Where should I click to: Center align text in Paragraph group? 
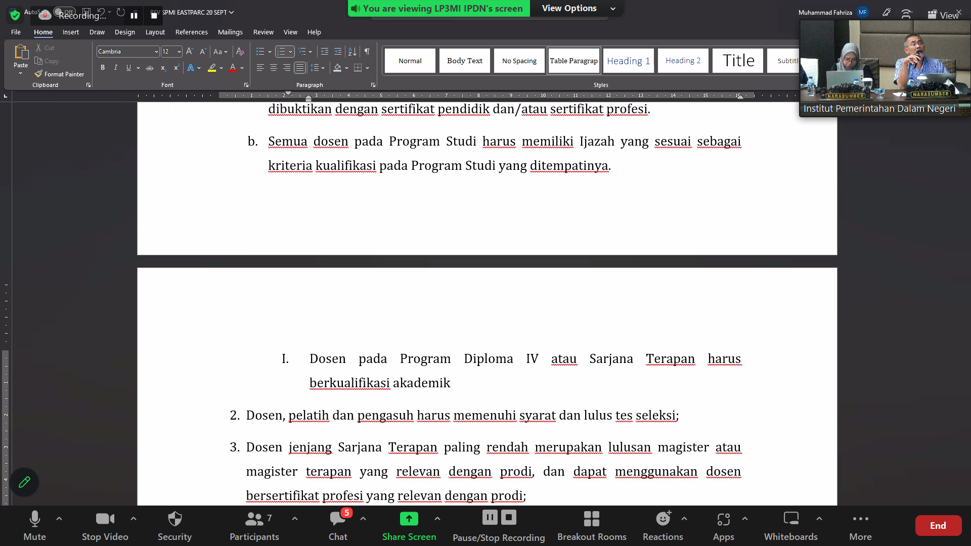click(x=274, y=68)
